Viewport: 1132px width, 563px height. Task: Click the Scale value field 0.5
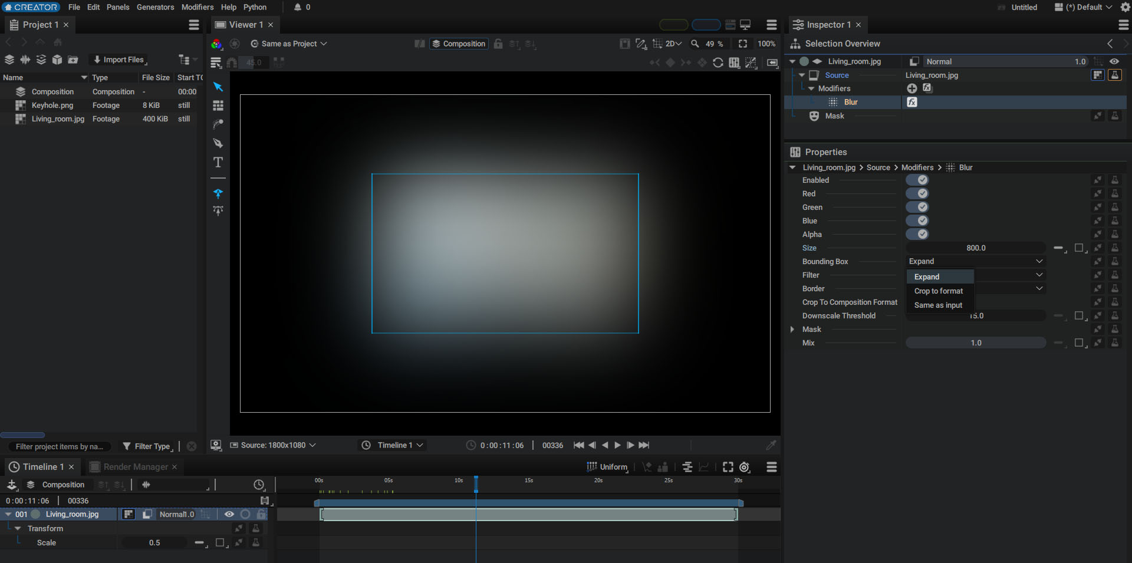tap(154, 542)
